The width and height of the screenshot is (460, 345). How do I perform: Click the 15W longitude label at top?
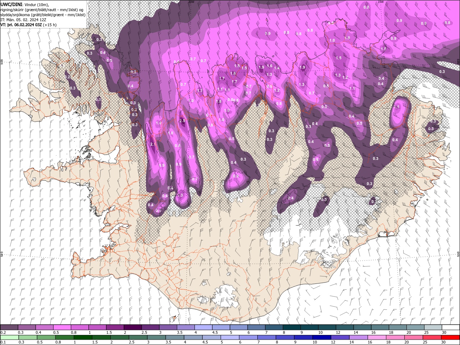tap(381, 2)
